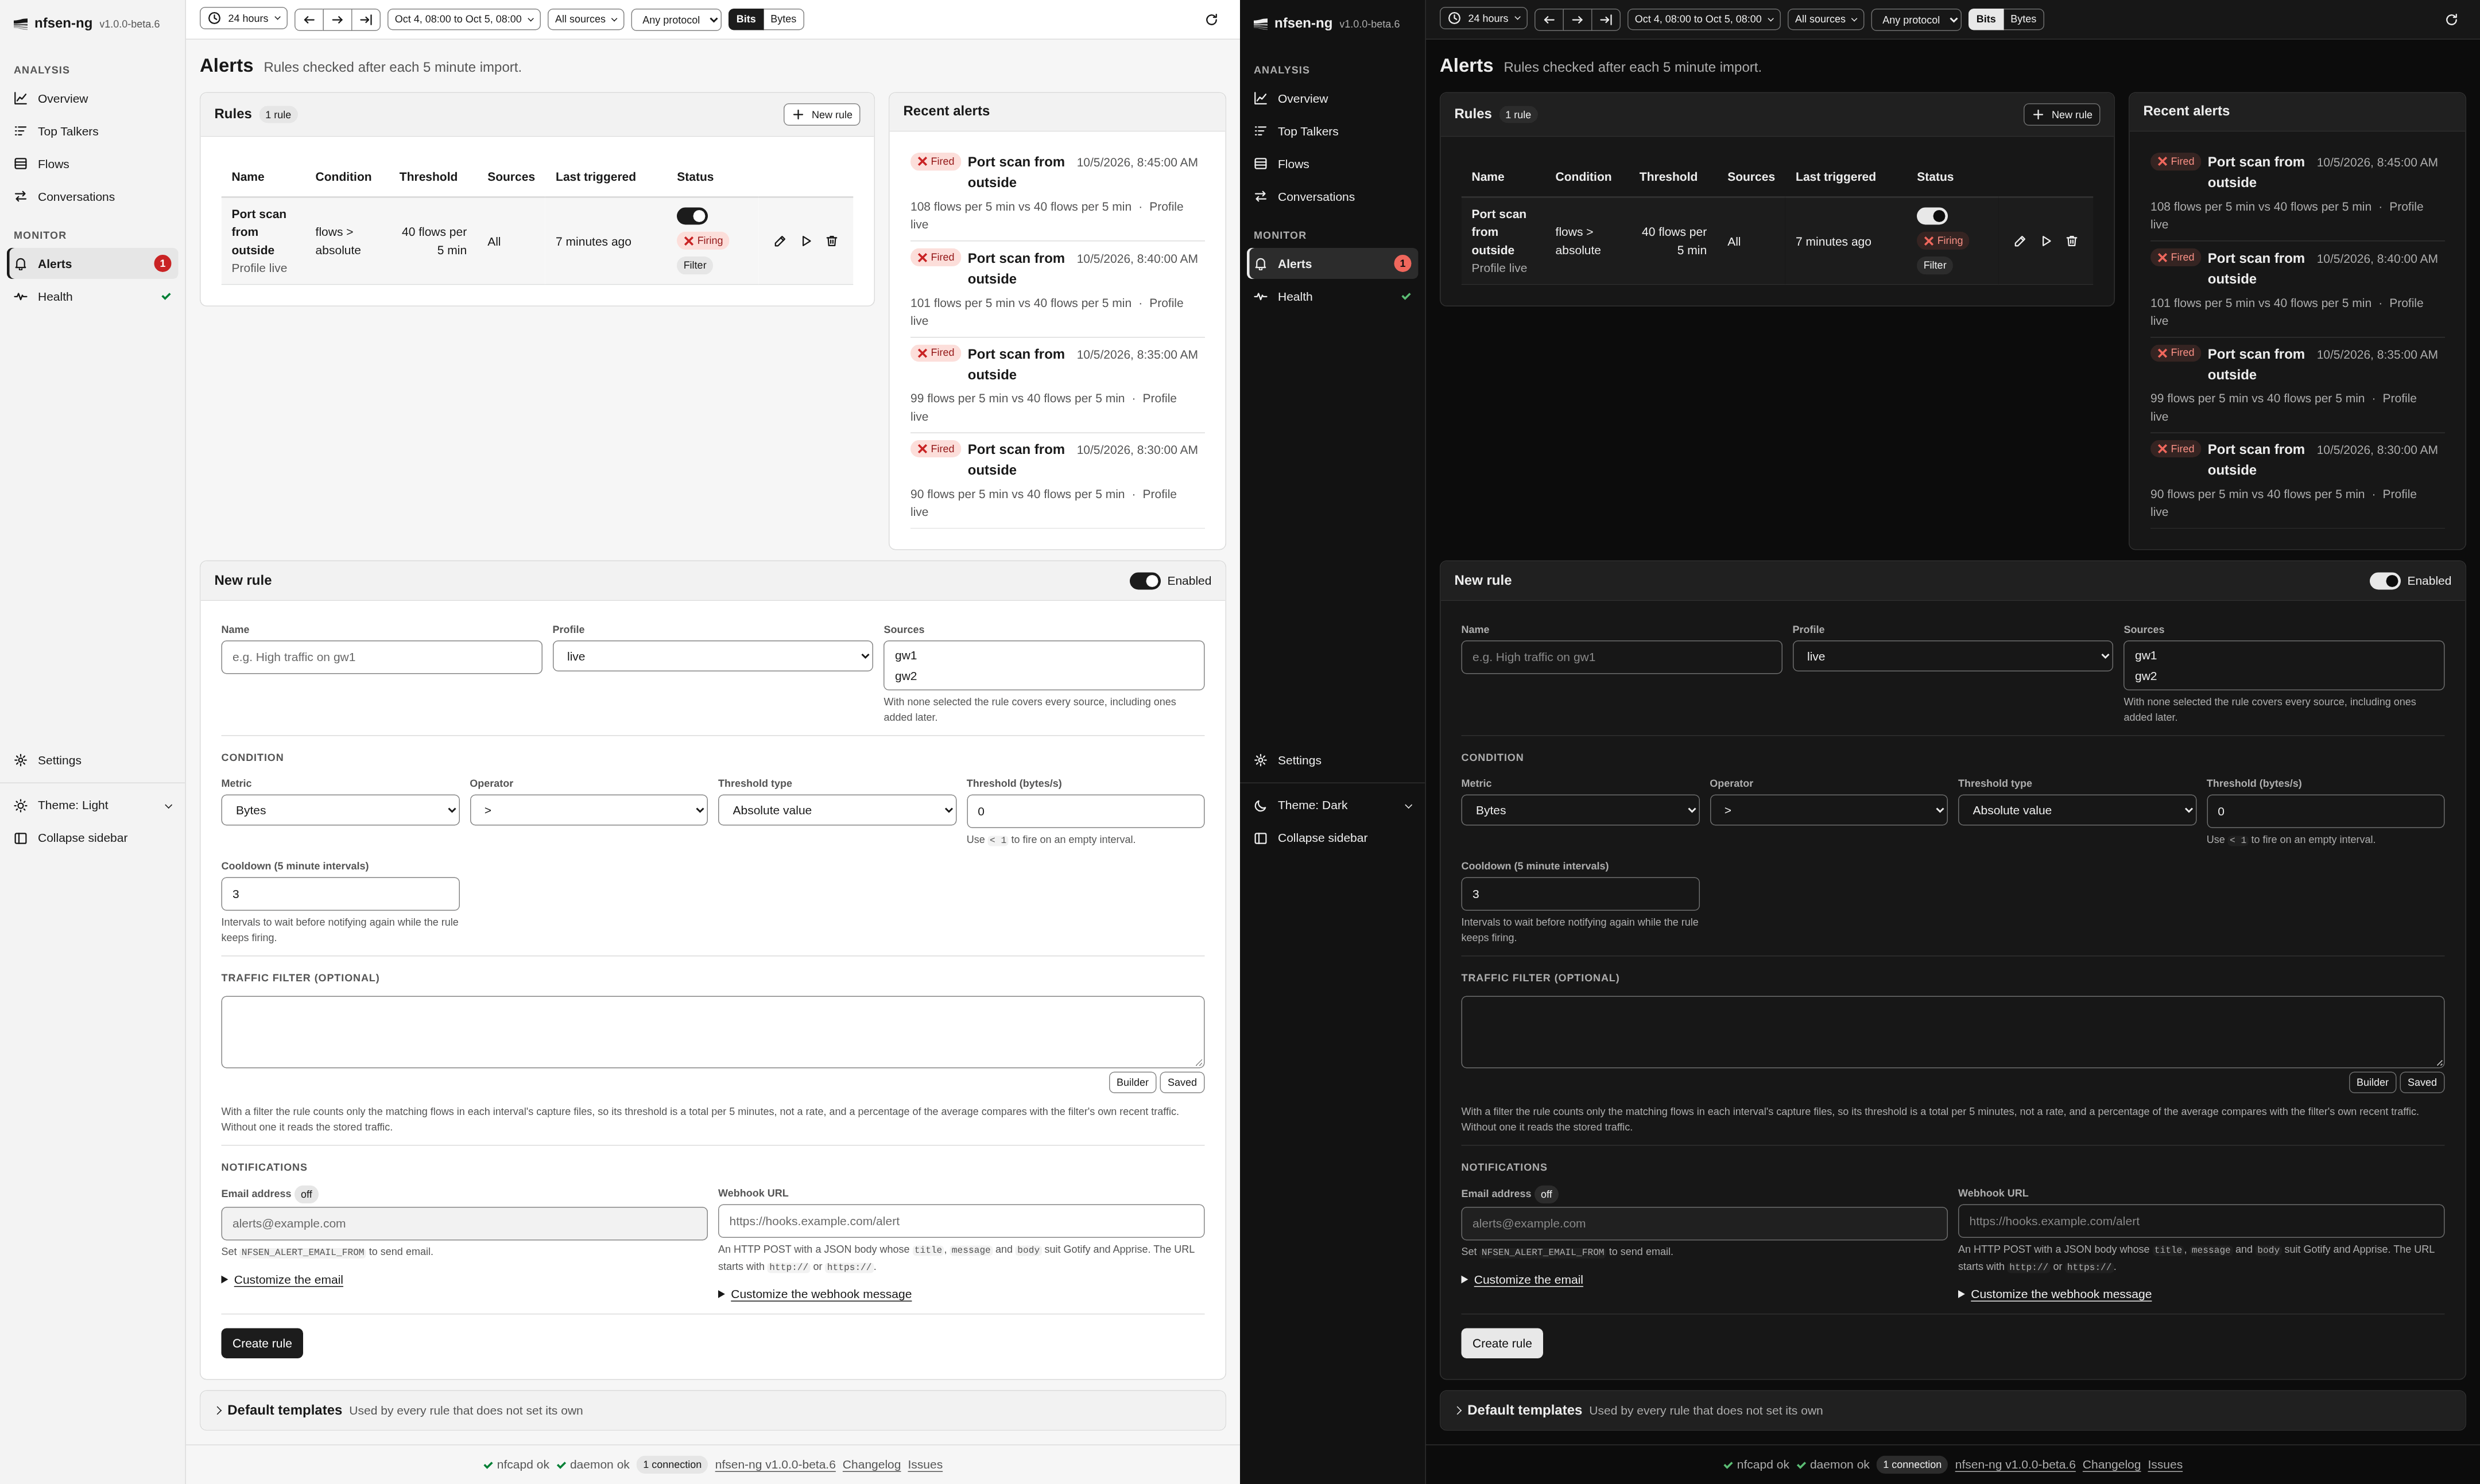The image size is (2480, 1484).
Task: Open Conversations in dark sidebar
Action: (x=1332, y=197)
